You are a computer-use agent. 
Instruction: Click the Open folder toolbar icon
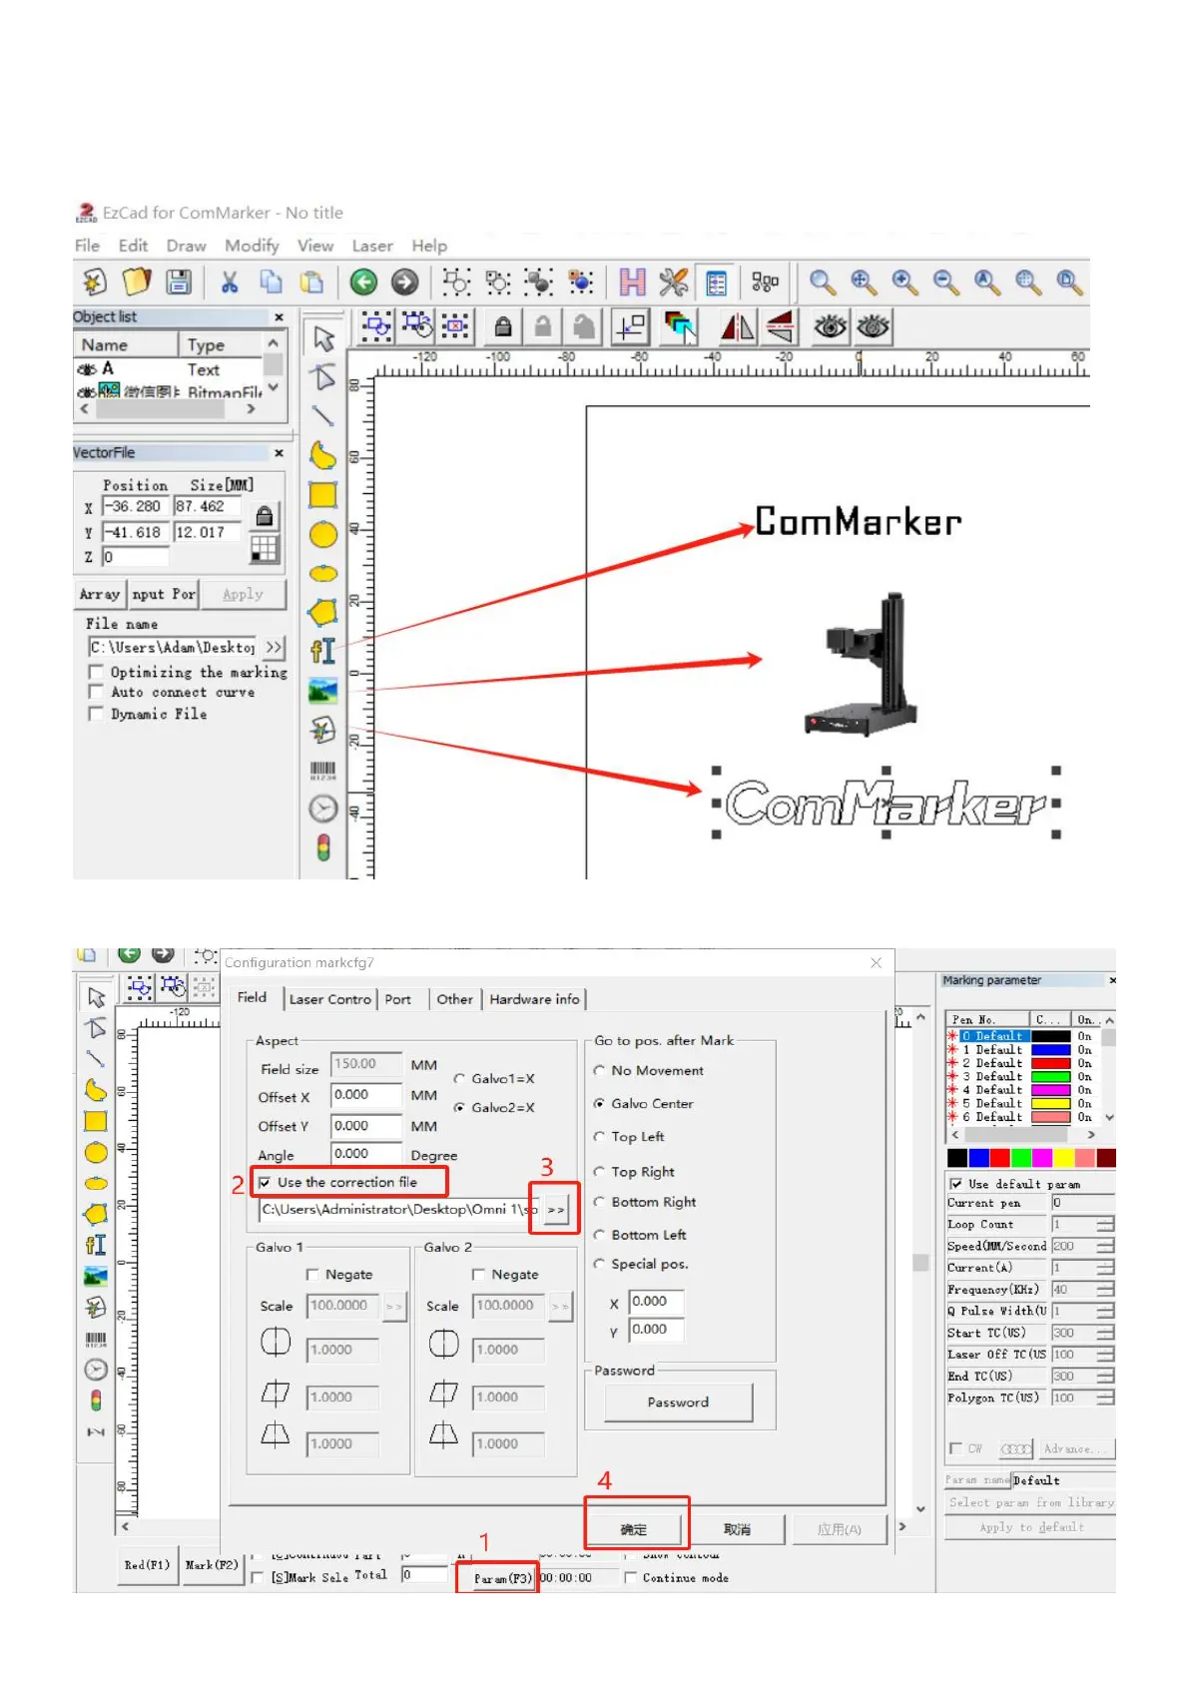click(137, 282)
